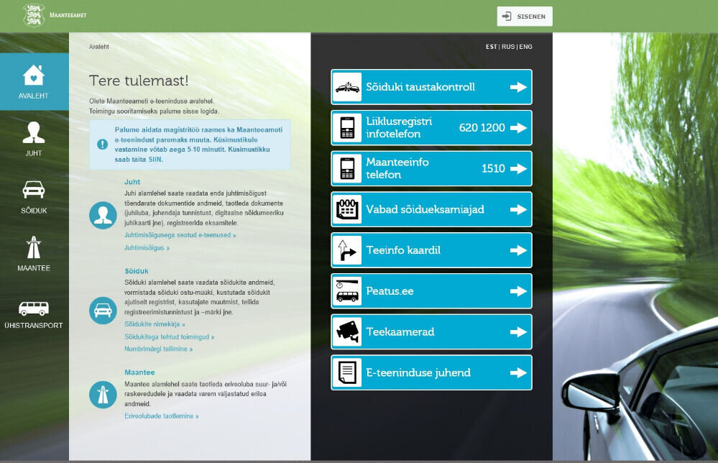Select the SÕIDUK sidebar label
This screenshot has height=463, width=718.
click(34, 211)
